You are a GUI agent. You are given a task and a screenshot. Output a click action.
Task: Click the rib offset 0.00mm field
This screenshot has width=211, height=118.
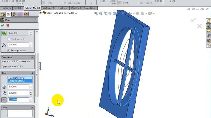point(18,100)
